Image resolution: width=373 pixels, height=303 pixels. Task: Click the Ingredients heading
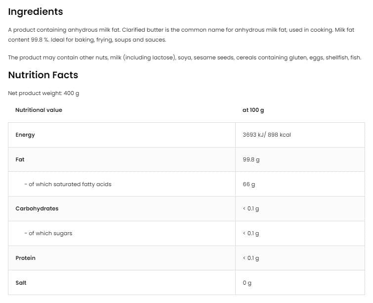[x=36, y=12]
